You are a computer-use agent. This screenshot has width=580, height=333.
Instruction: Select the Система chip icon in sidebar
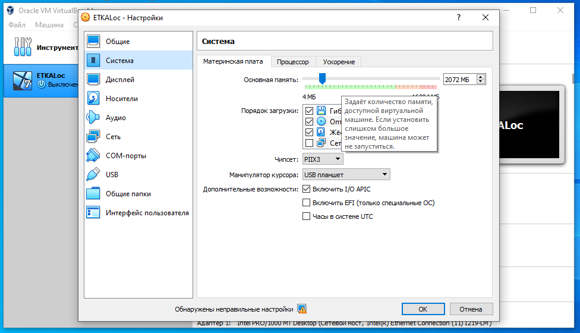pyautogui.click(x=93, y=60)
